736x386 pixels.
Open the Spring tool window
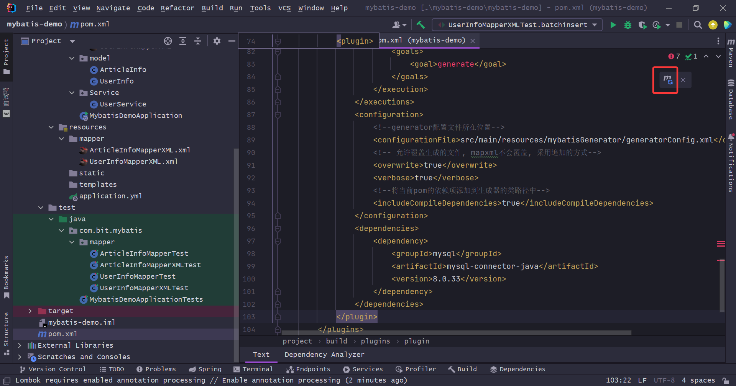tap(205, 369)
